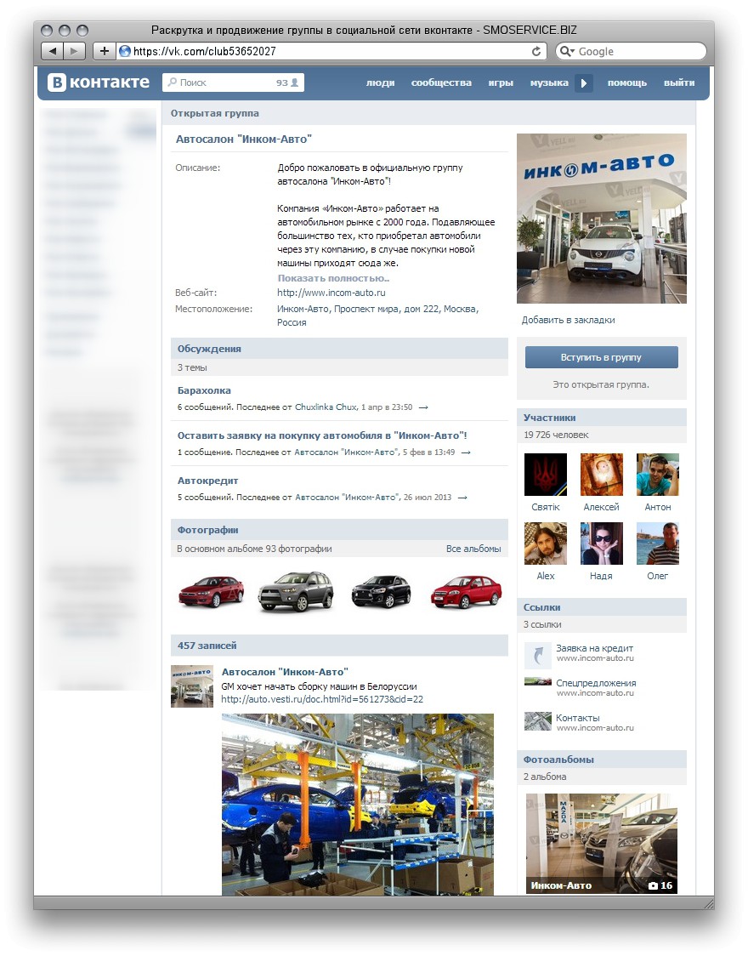
Task: Click the Контакты link thumbnail icon
Action: click(538, 721)
